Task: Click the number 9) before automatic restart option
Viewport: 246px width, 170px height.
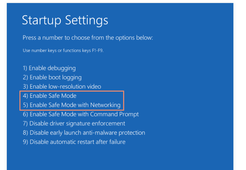Action: 25,142
